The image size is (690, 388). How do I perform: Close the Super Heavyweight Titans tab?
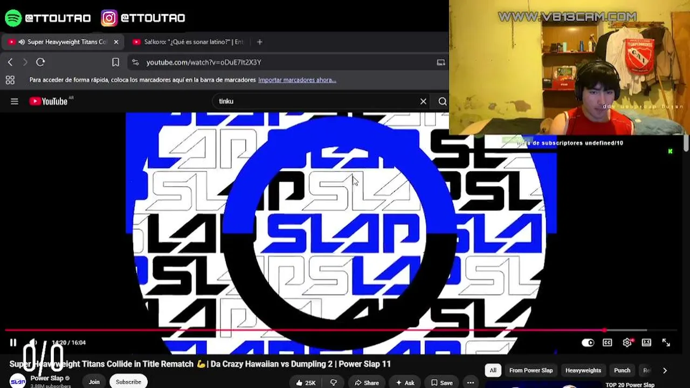coord(116,42)
